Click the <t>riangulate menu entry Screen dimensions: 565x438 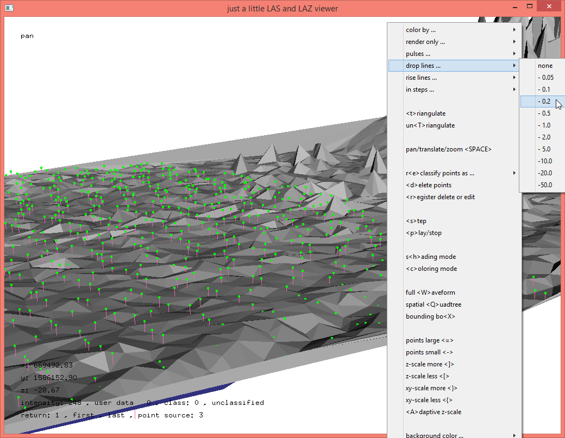pos(426,113)
